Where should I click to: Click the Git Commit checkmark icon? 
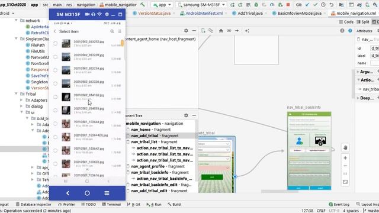pos(315,5)
